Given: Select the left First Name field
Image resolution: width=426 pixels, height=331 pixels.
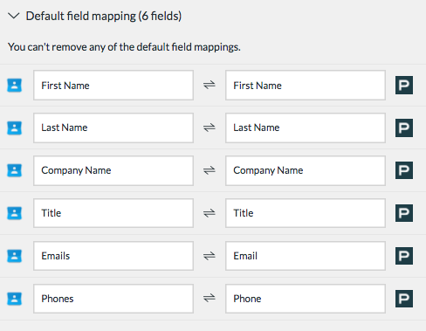Looking at the screenshot, I should (113, 86).
